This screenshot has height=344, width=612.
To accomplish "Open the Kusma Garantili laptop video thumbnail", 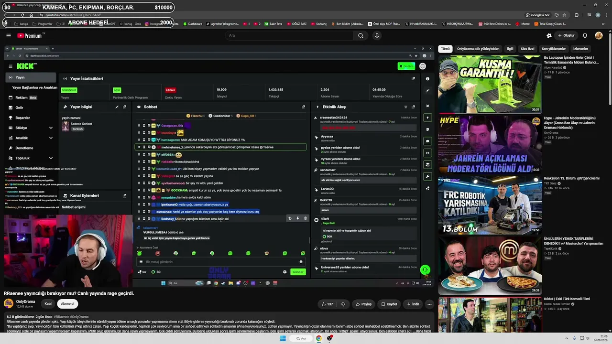I will (490, 85).
